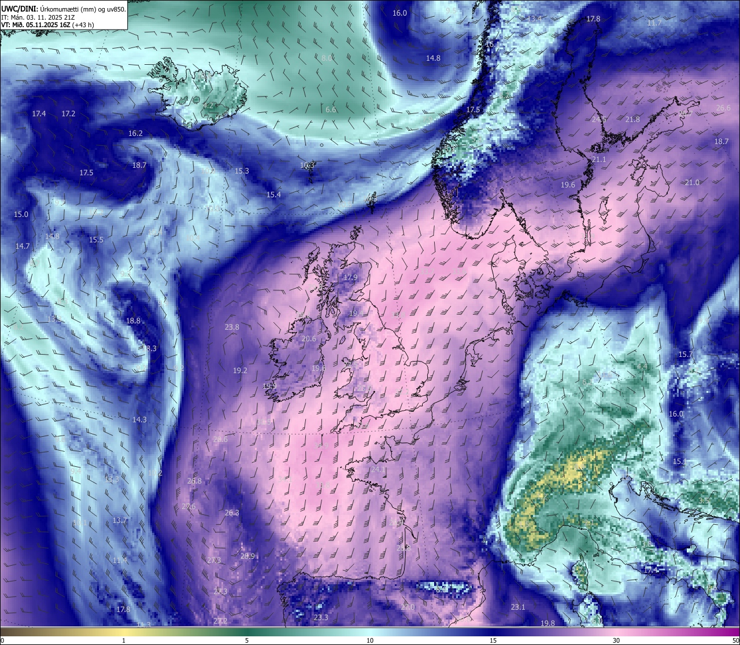Image resolution: width=740 pixels, height=645 pixels.
Task: Click the 20.6 value over Ireland
Action: (309, 338)
